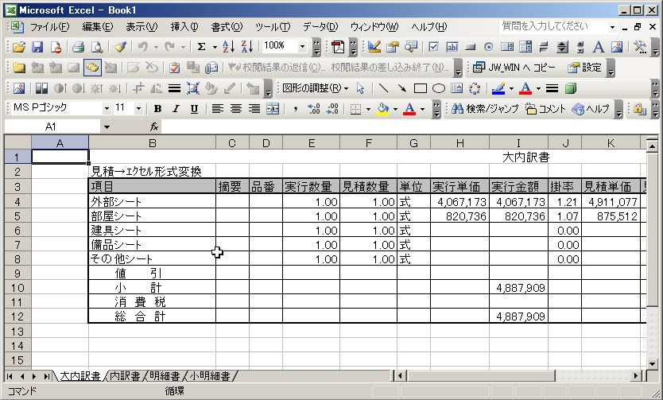The height and width of the screenshot is (400, 663).
Task: Open the MS Pゴシック font dropdown
Action: pos(107,109)
